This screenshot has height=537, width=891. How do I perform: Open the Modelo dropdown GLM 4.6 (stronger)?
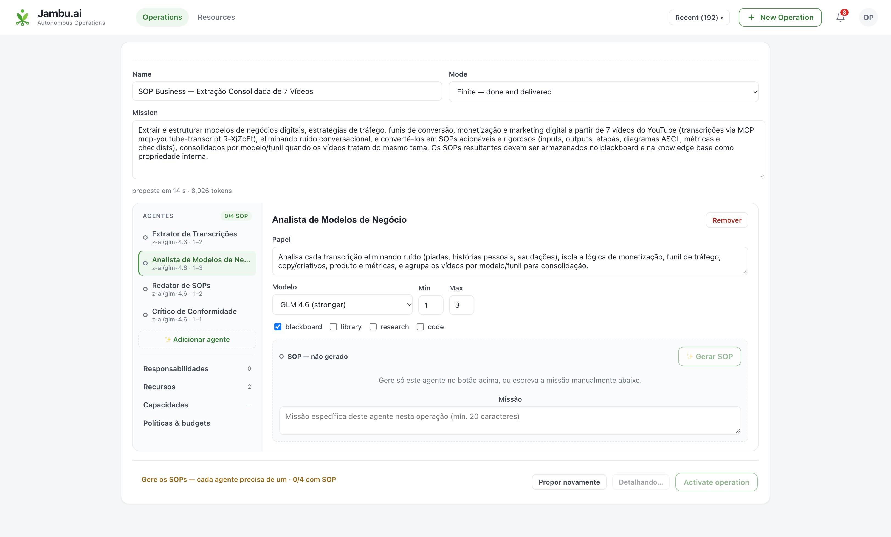(x=342, y=305)
